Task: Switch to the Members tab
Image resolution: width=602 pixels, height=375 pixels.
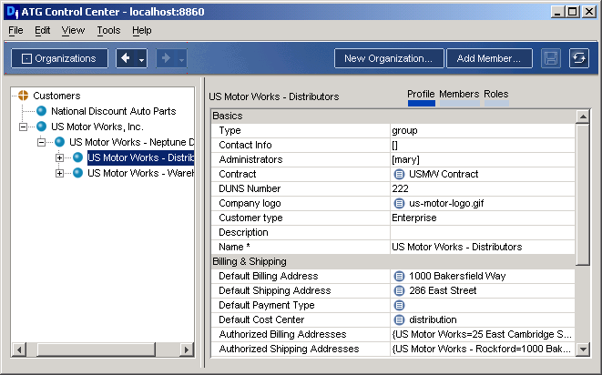Action: coord(459,97)
